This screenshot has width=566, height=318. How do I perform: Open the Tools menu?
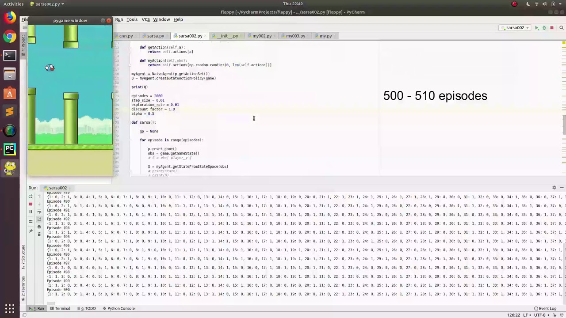point(132,19)
